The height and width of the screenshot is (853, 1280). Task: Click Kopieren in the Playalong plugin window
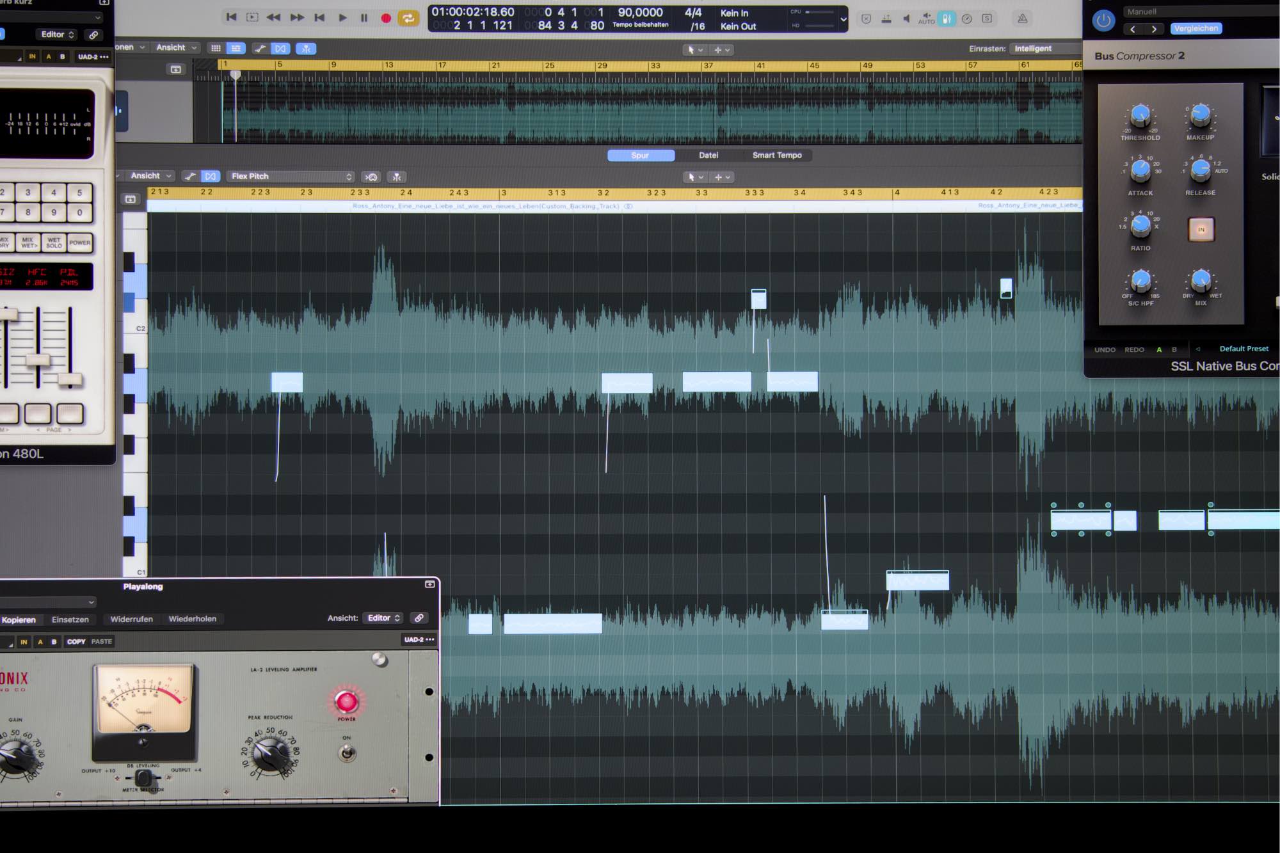click(x=19, y=619)
